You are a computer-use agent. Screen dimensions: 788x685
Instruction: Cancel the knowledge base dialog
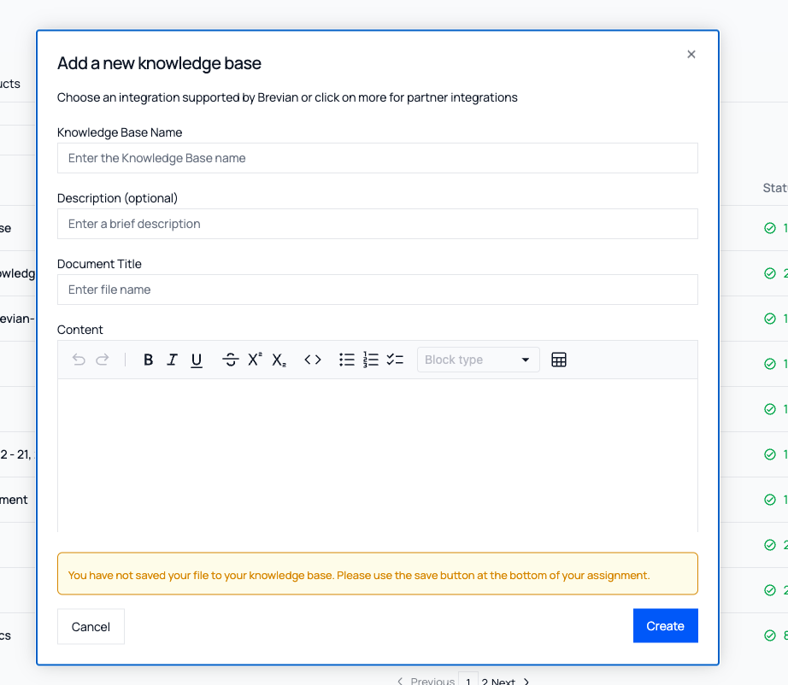tap(91, 626)
